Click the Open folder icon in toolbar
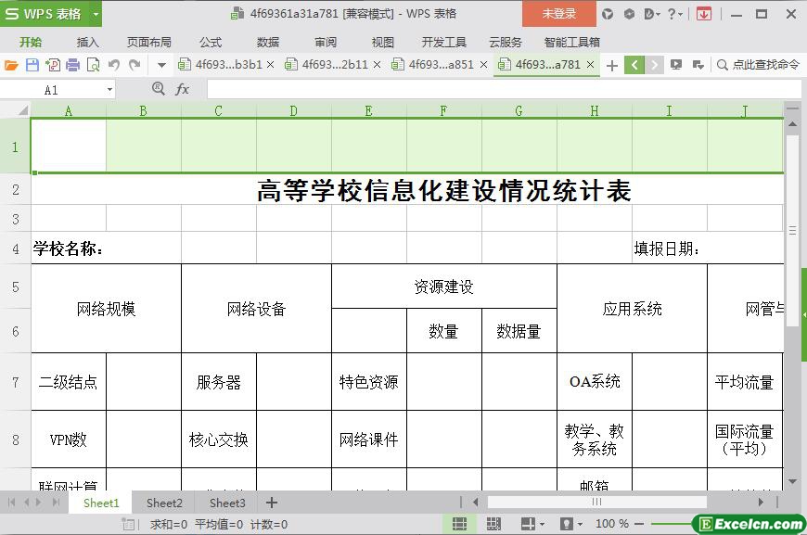Screen dimensions: 807x535 click(x=11, y=65)
